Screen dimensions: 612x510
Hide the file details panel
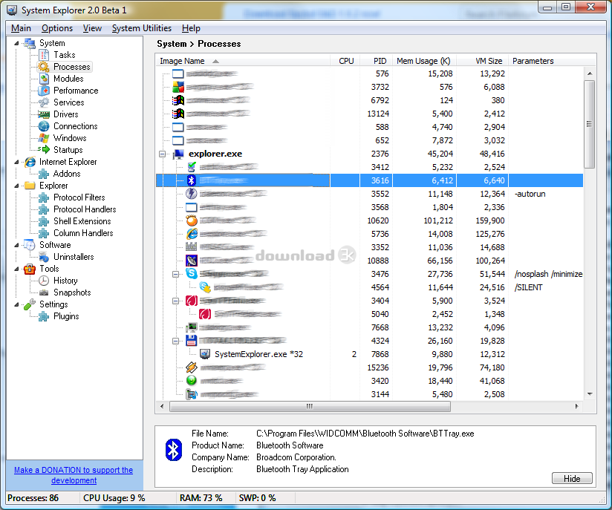[x=572, y=478]
